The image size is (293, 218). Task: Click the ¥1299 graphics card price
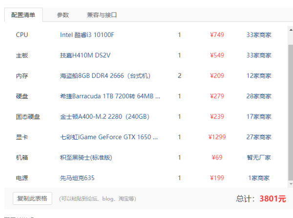[x=217, y=137]
